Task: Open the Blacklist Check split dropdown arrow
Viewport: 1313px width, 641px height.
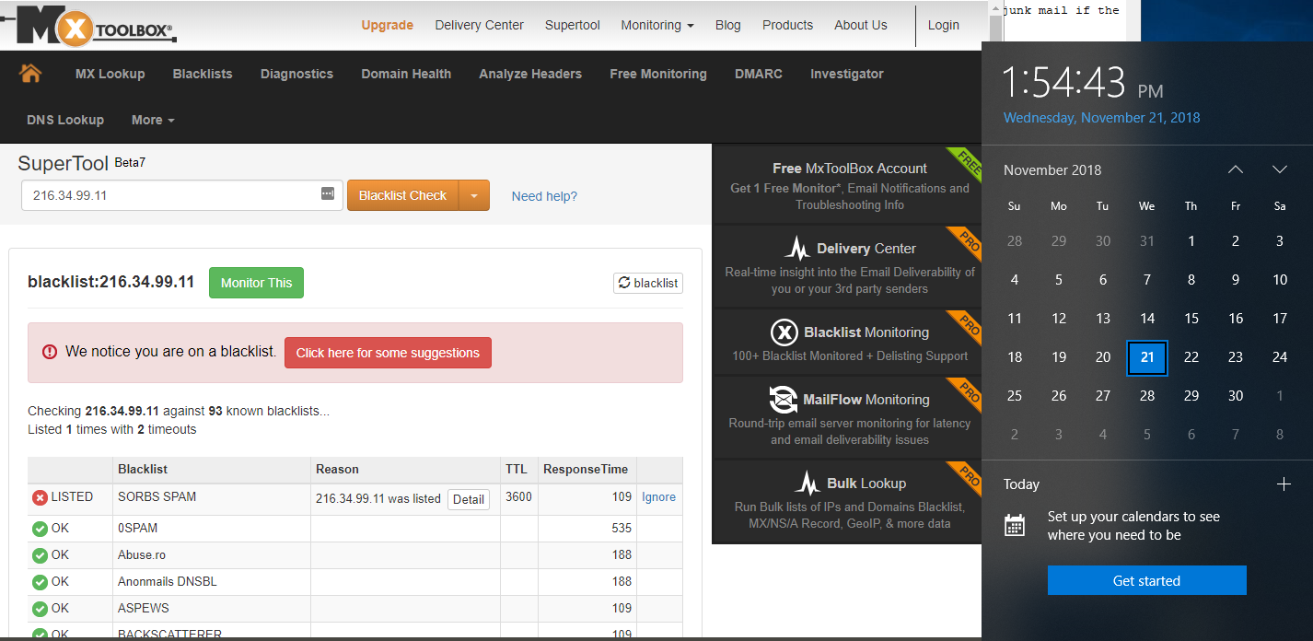Action: click(x=474, y=195)
